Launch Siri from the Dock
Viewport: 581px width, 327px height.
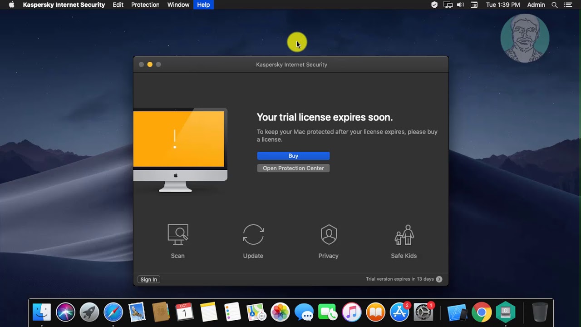point(66,312)
